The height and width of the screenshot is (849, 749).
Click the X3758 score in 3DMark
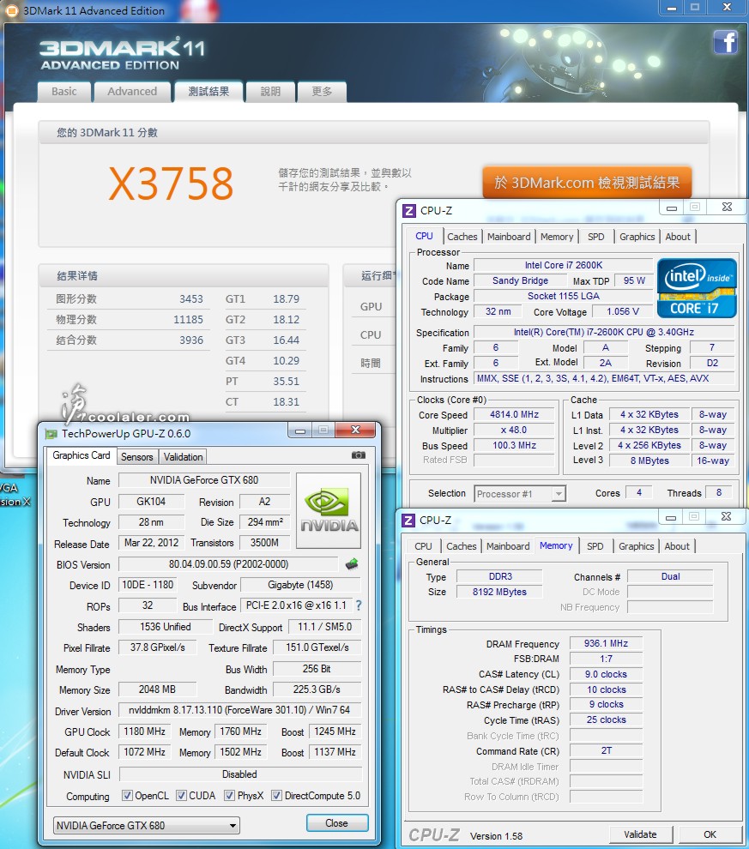[171, 183]
